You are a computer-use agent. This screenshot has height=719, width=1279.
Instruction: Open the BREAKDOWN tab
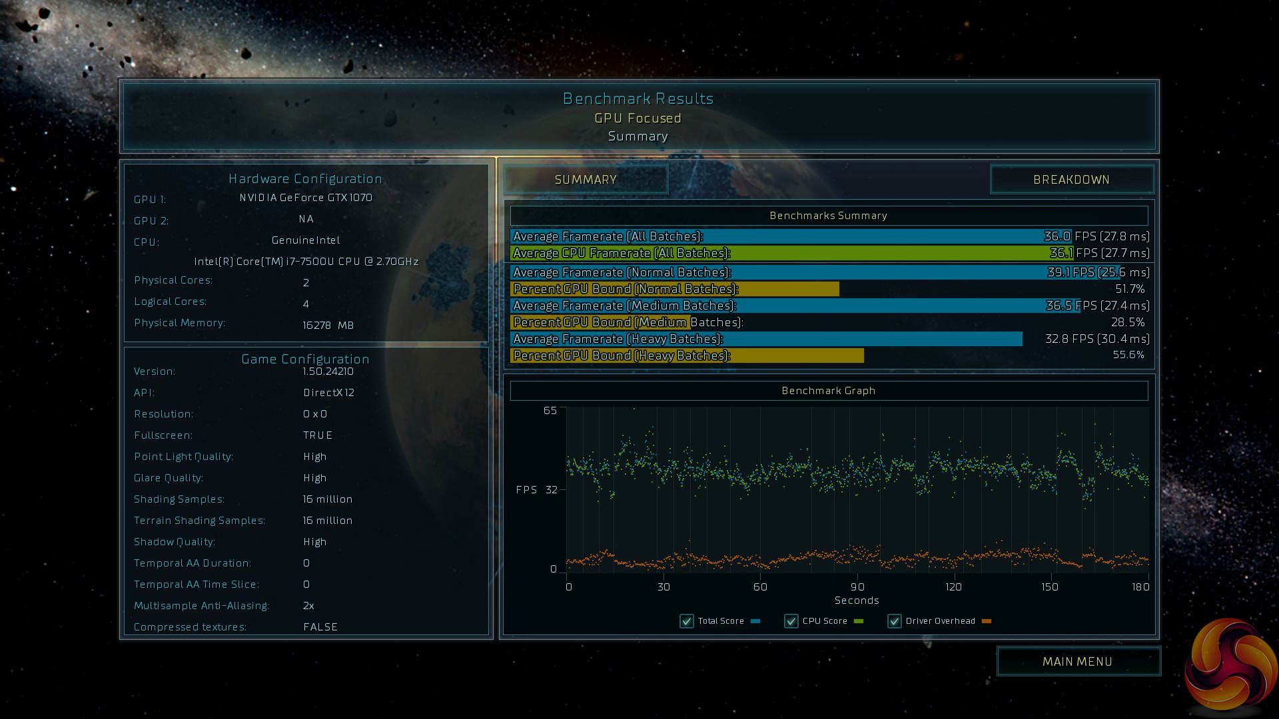(x=1071, y=180)
